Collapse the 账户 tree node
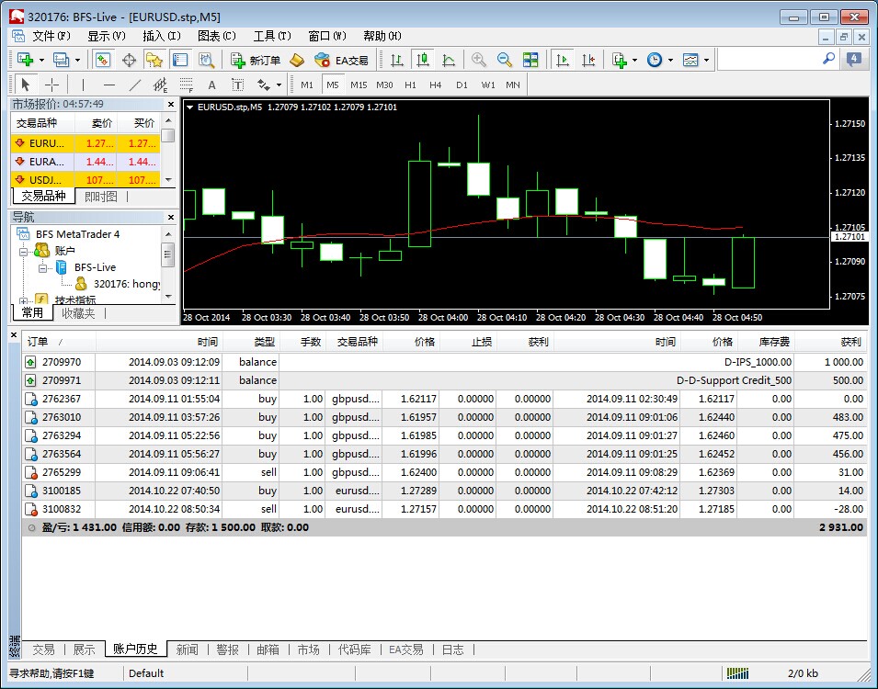The image size is (878, 689). click(x=24, y=251)
